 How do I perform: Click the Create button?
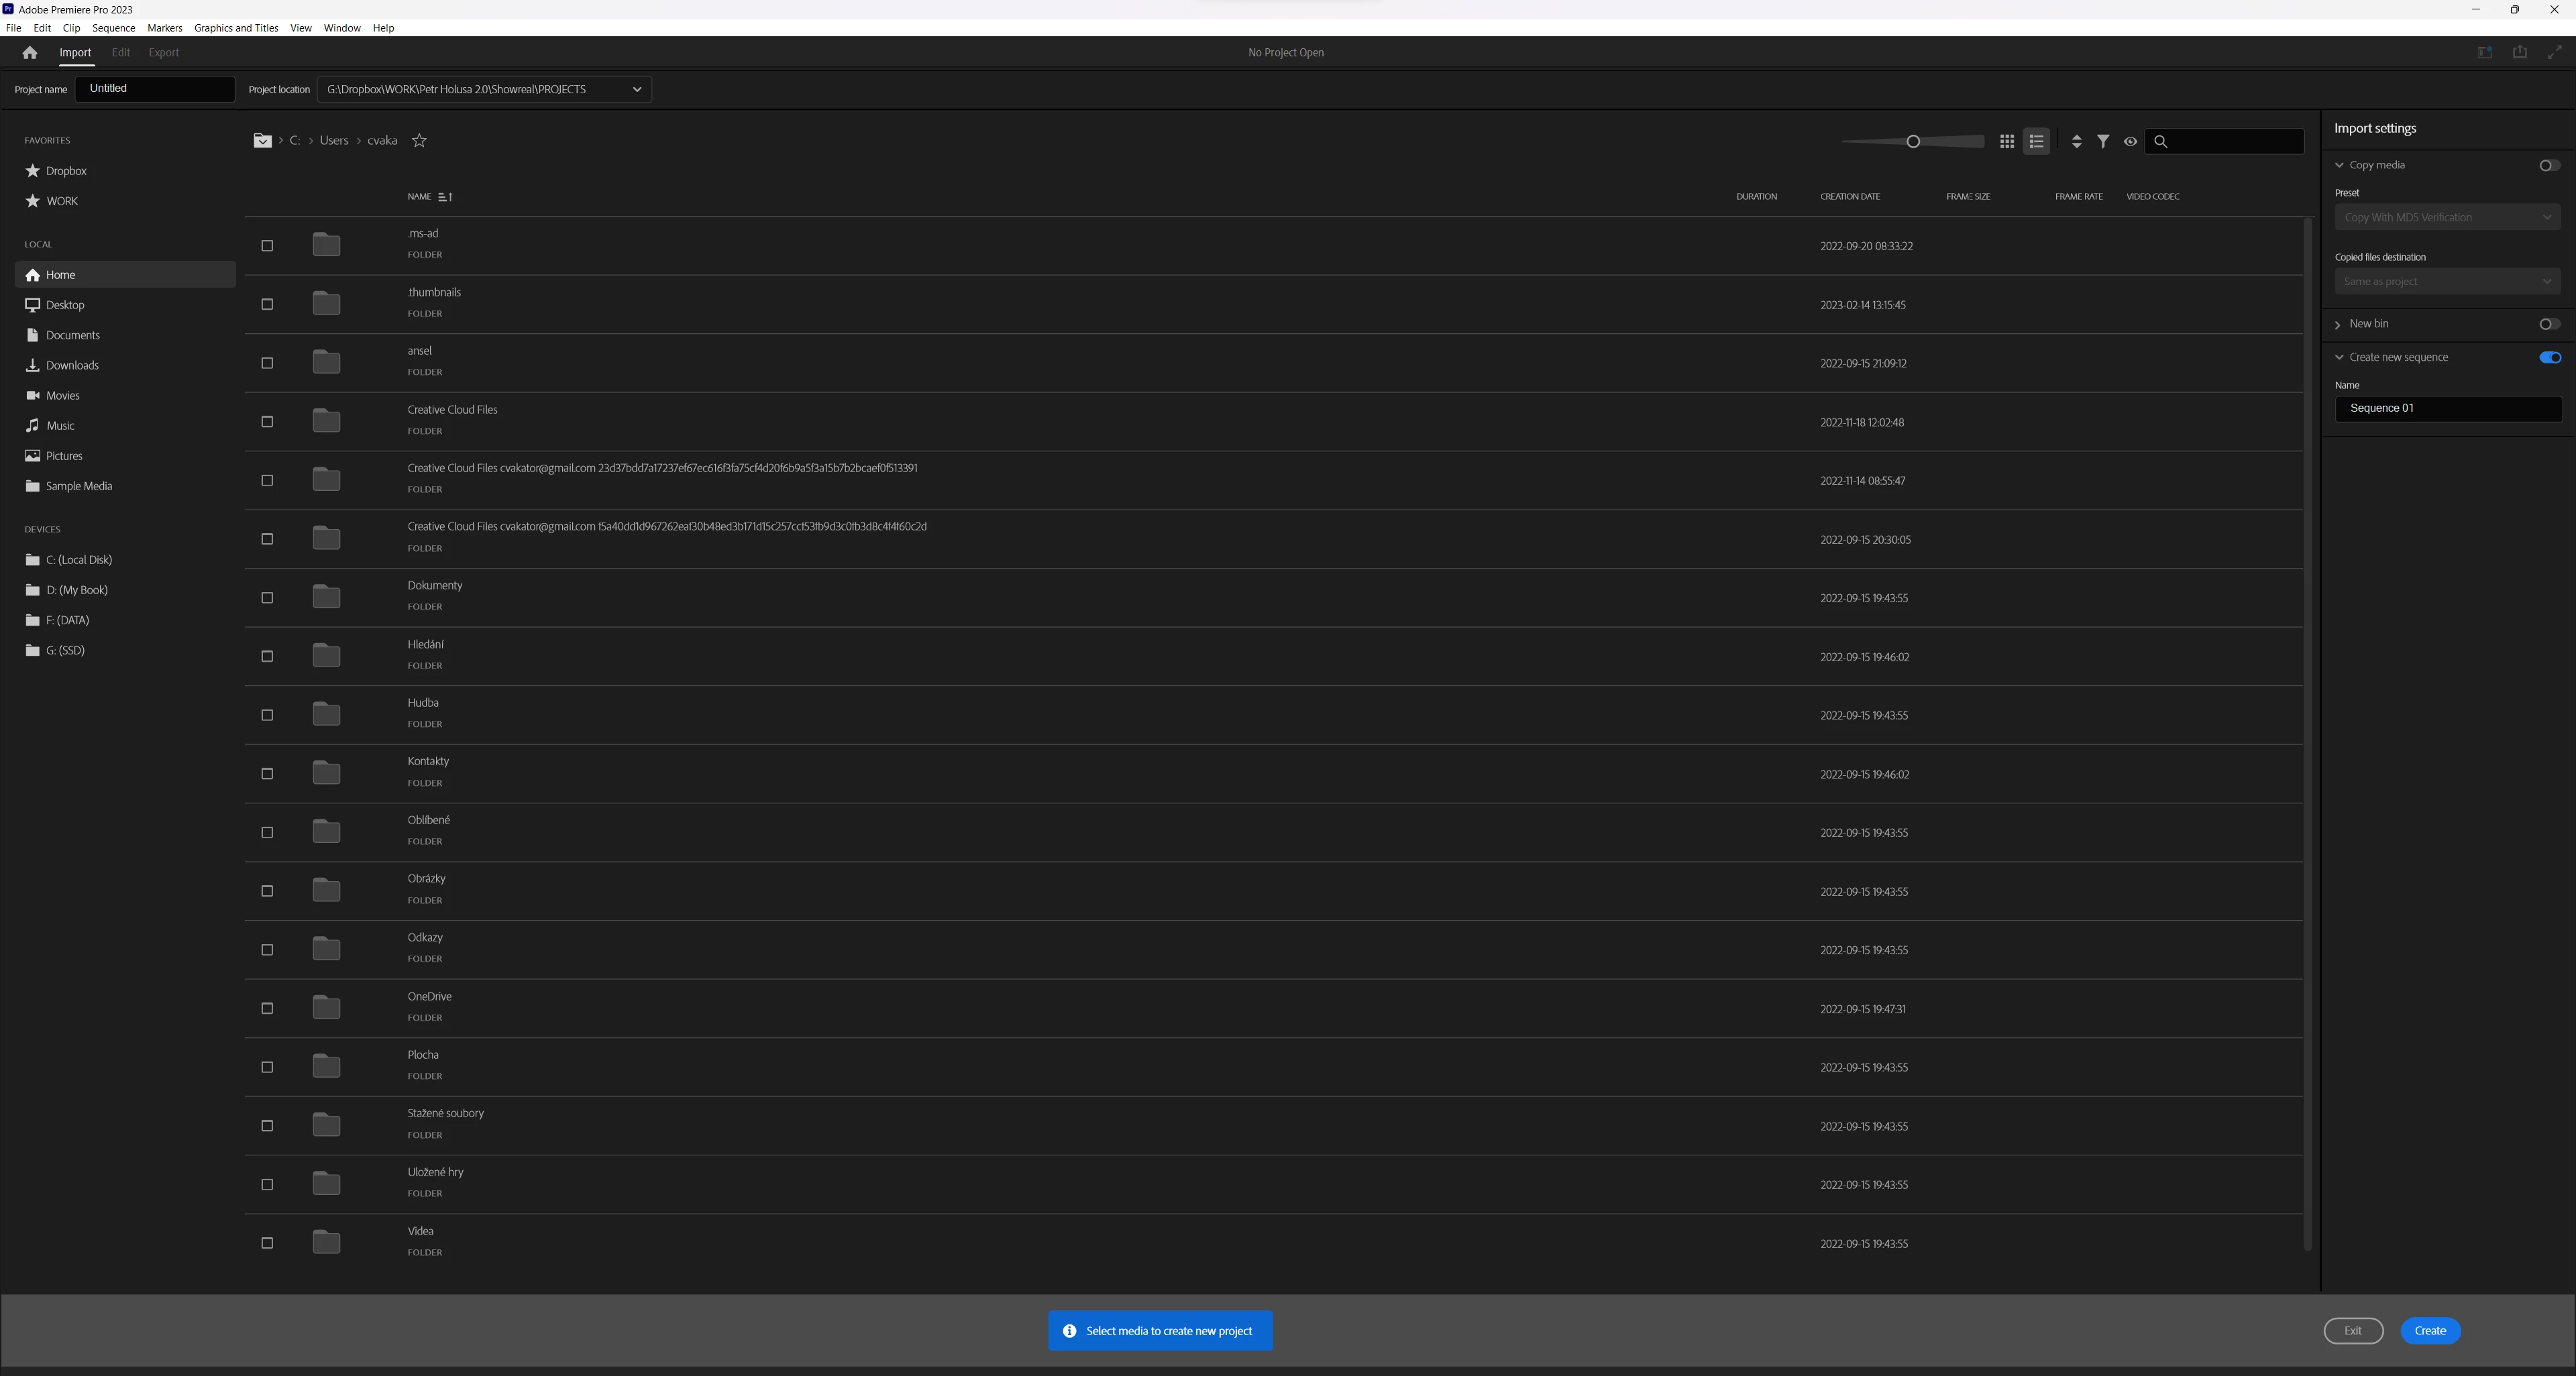[x=2429, y=1331]
